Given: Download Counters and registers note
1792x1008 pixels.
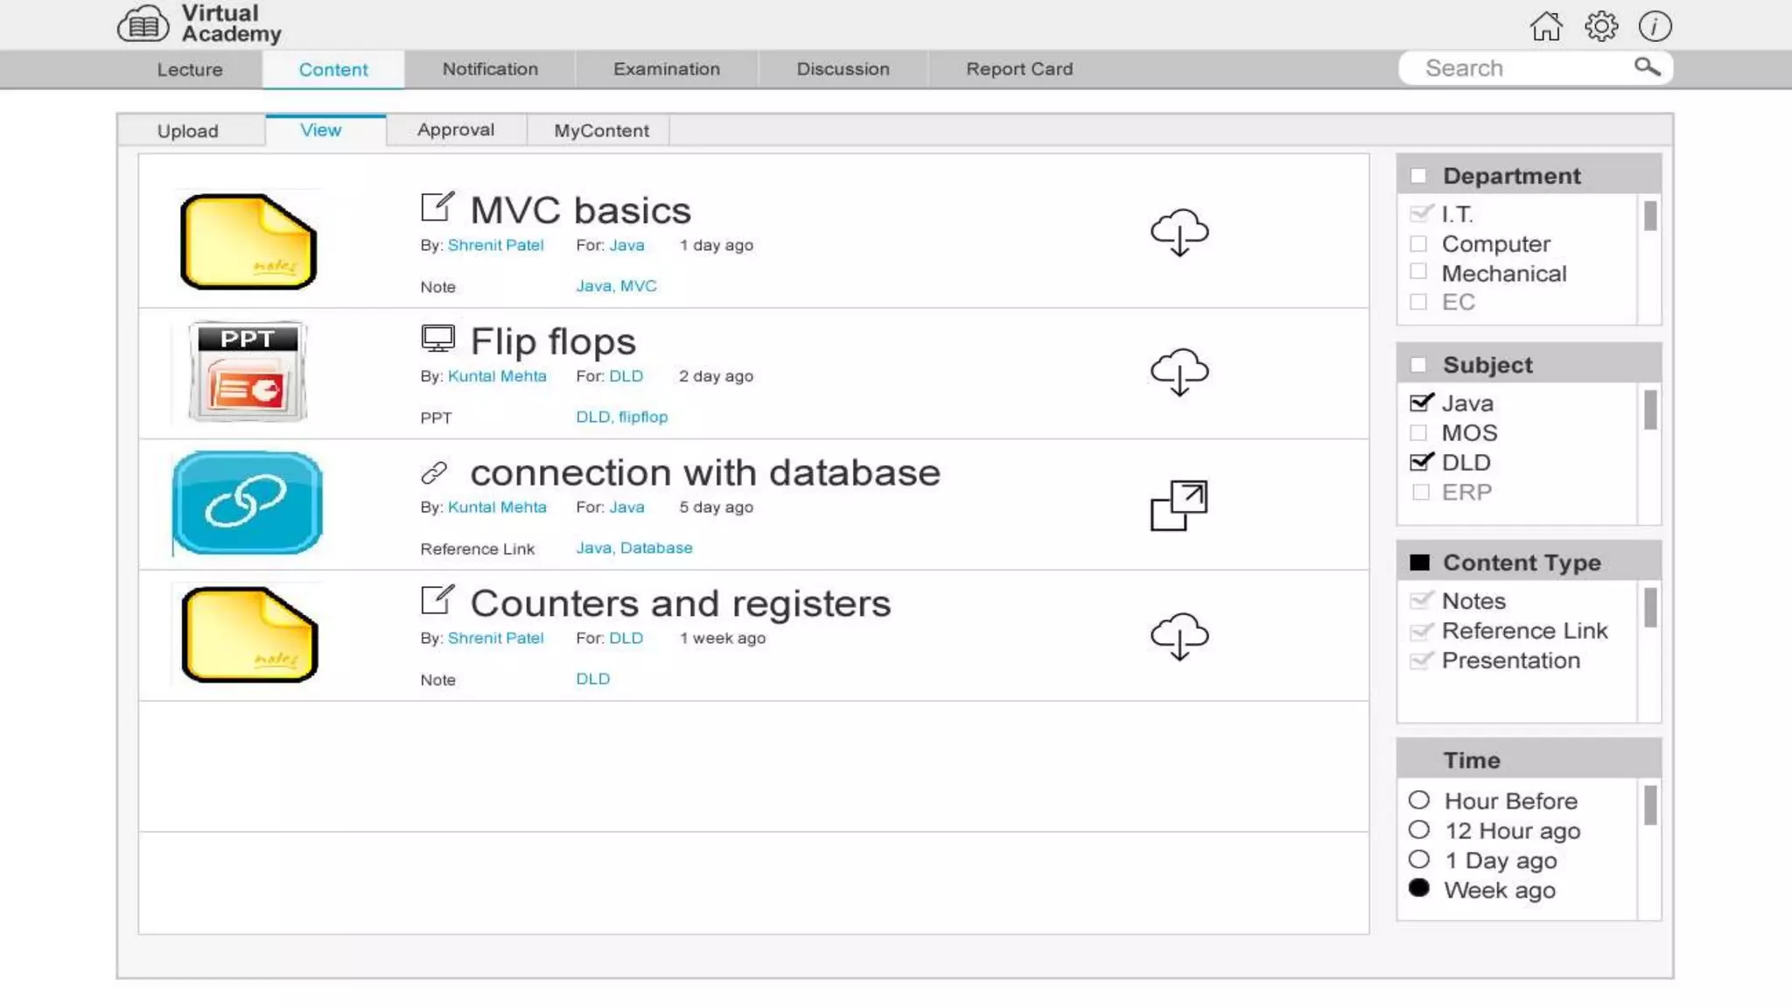Looking at the screenshot, I should 1179,635.
